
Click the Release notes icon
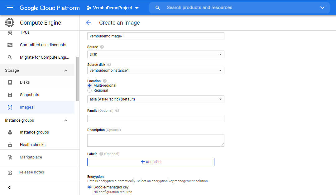10,173
